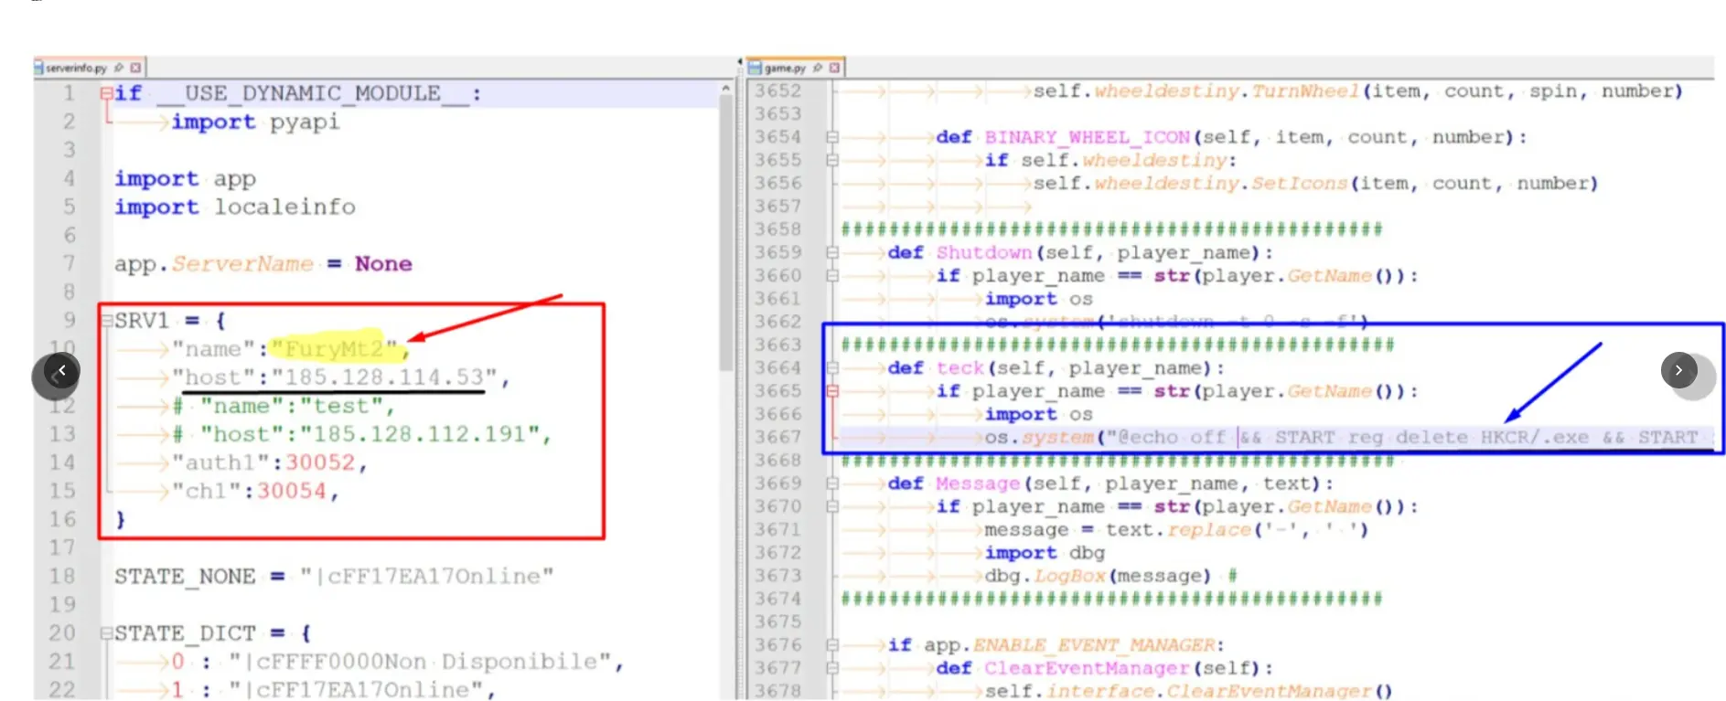
Task: Click the STATE_NONE assignment line
Action: 334,577
